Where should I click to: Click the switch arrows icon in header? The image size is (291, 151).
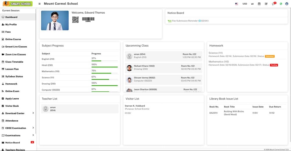pyautogui.click(x=252, y=4)
